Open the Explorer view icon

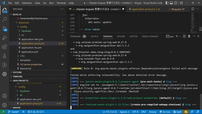coord(4,10)
